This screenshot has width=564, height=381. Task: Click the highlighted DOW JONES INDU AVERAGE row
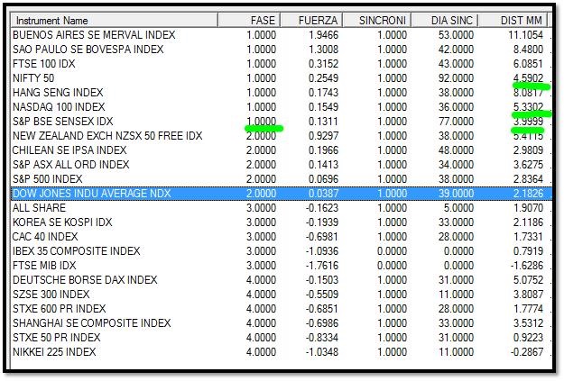[x=282, y=193]
